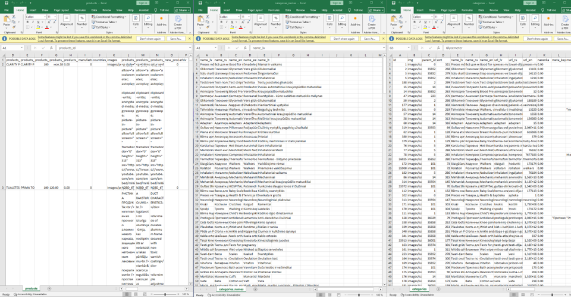This screenshot has height=297, width=571.
Task: Open Insert tab in products window
Action: (33, 10)
